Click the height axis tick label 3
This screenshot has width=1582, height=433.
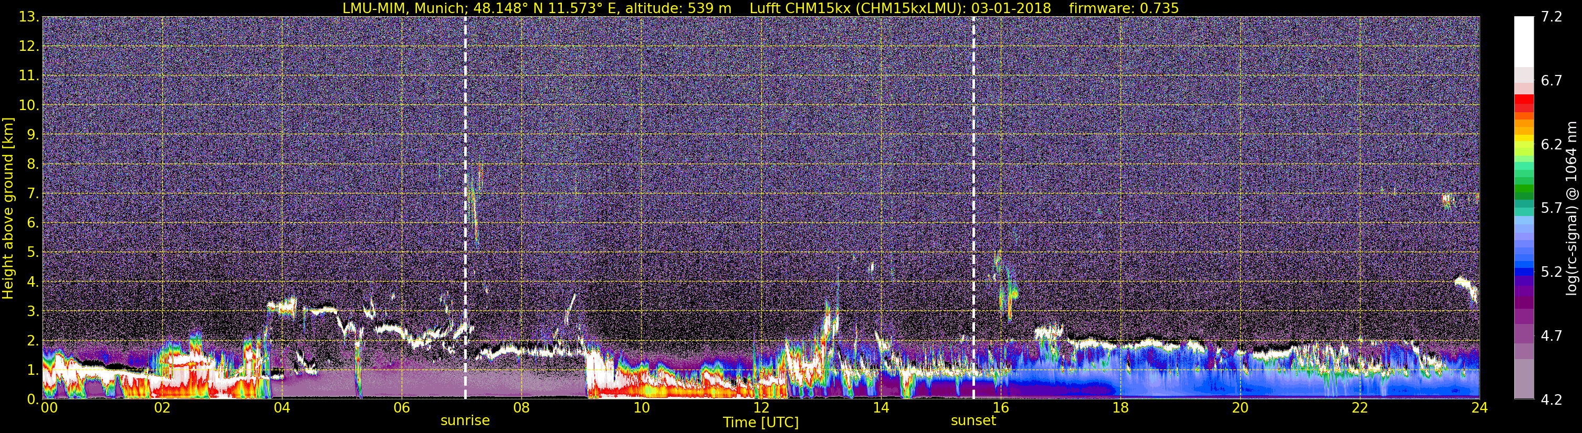(33, 311)
